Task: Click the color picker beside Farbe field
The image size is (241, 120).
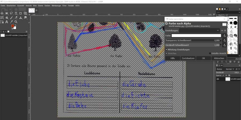Action: coord(224,35)
